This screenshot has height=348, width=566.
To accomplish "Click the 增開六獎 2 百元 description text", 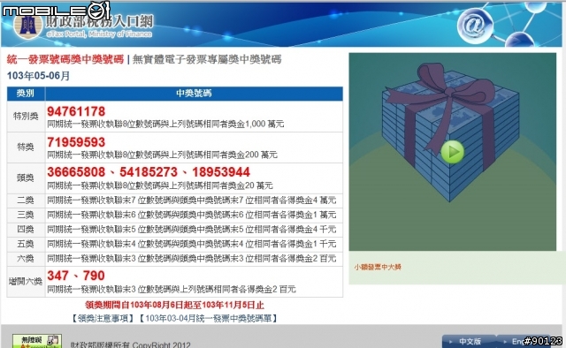I will tap(172, 289).
